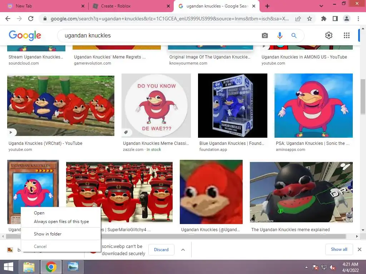
Task: Open DO YOU KNOW DE WAE thumbnail
Action: coord(156,106)
